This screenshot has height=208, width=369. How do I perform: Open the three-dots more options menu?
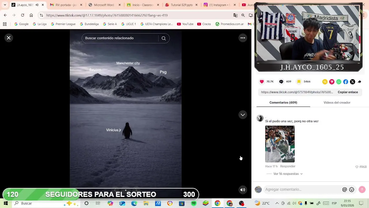(x=243, y=38)
